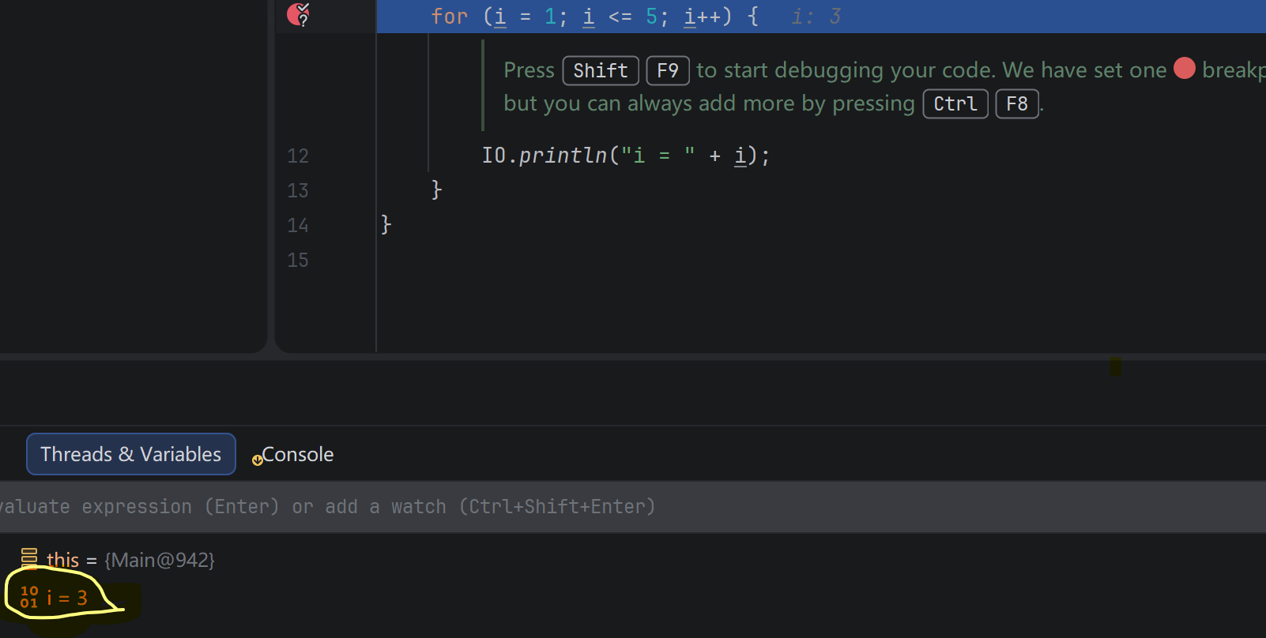Click line number 12 in the gutter
The width and height of the screenshot is (1266, 638).
coord(298,156)
